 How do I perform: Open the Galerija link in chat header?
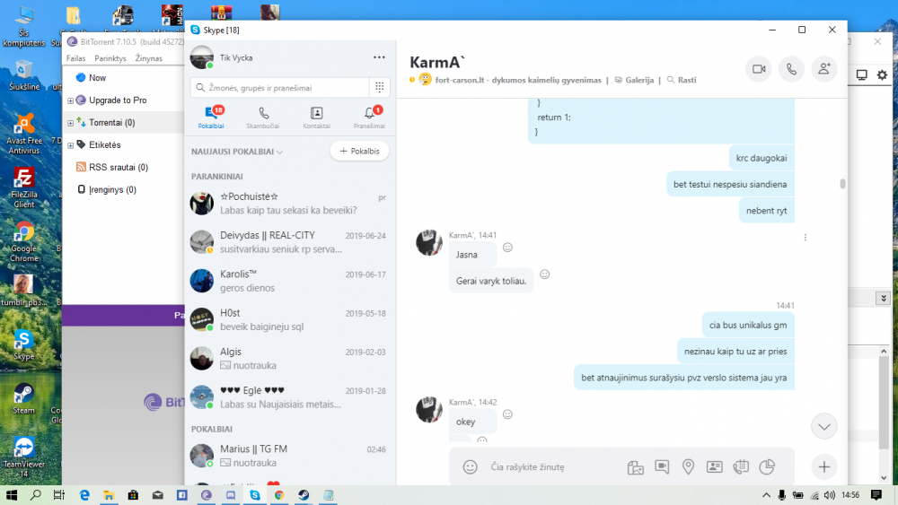(x=635, y=80)
